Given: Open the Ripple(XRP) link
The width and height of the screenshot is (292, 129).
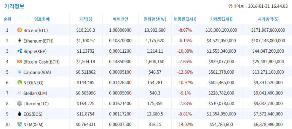Looking at the screenshot, I should click(35, 51).
